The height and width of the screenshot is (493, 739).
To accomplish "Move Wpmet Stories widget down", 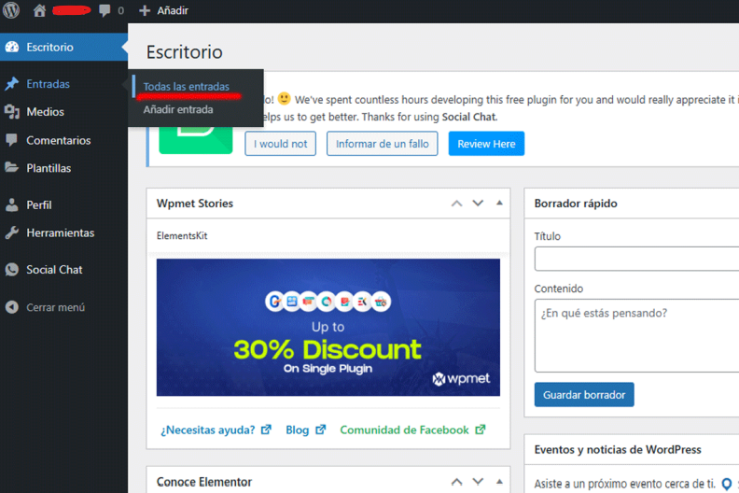I will tap(478, 204).
